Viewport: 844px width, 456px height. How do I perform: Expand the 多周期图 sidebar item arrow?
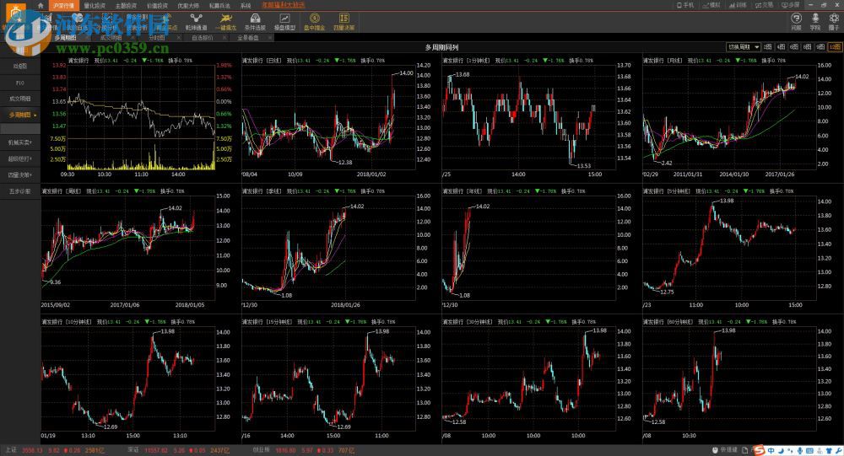coord(35,115)
